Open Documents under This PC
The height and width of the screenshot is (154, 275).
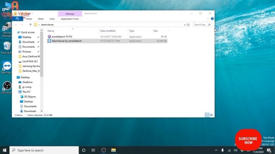click(x=30, y=107)
